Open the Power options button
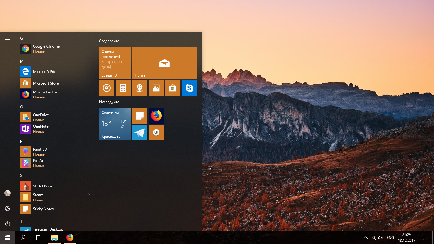Viewport: 434px width, 244px height. coord(8,224)
